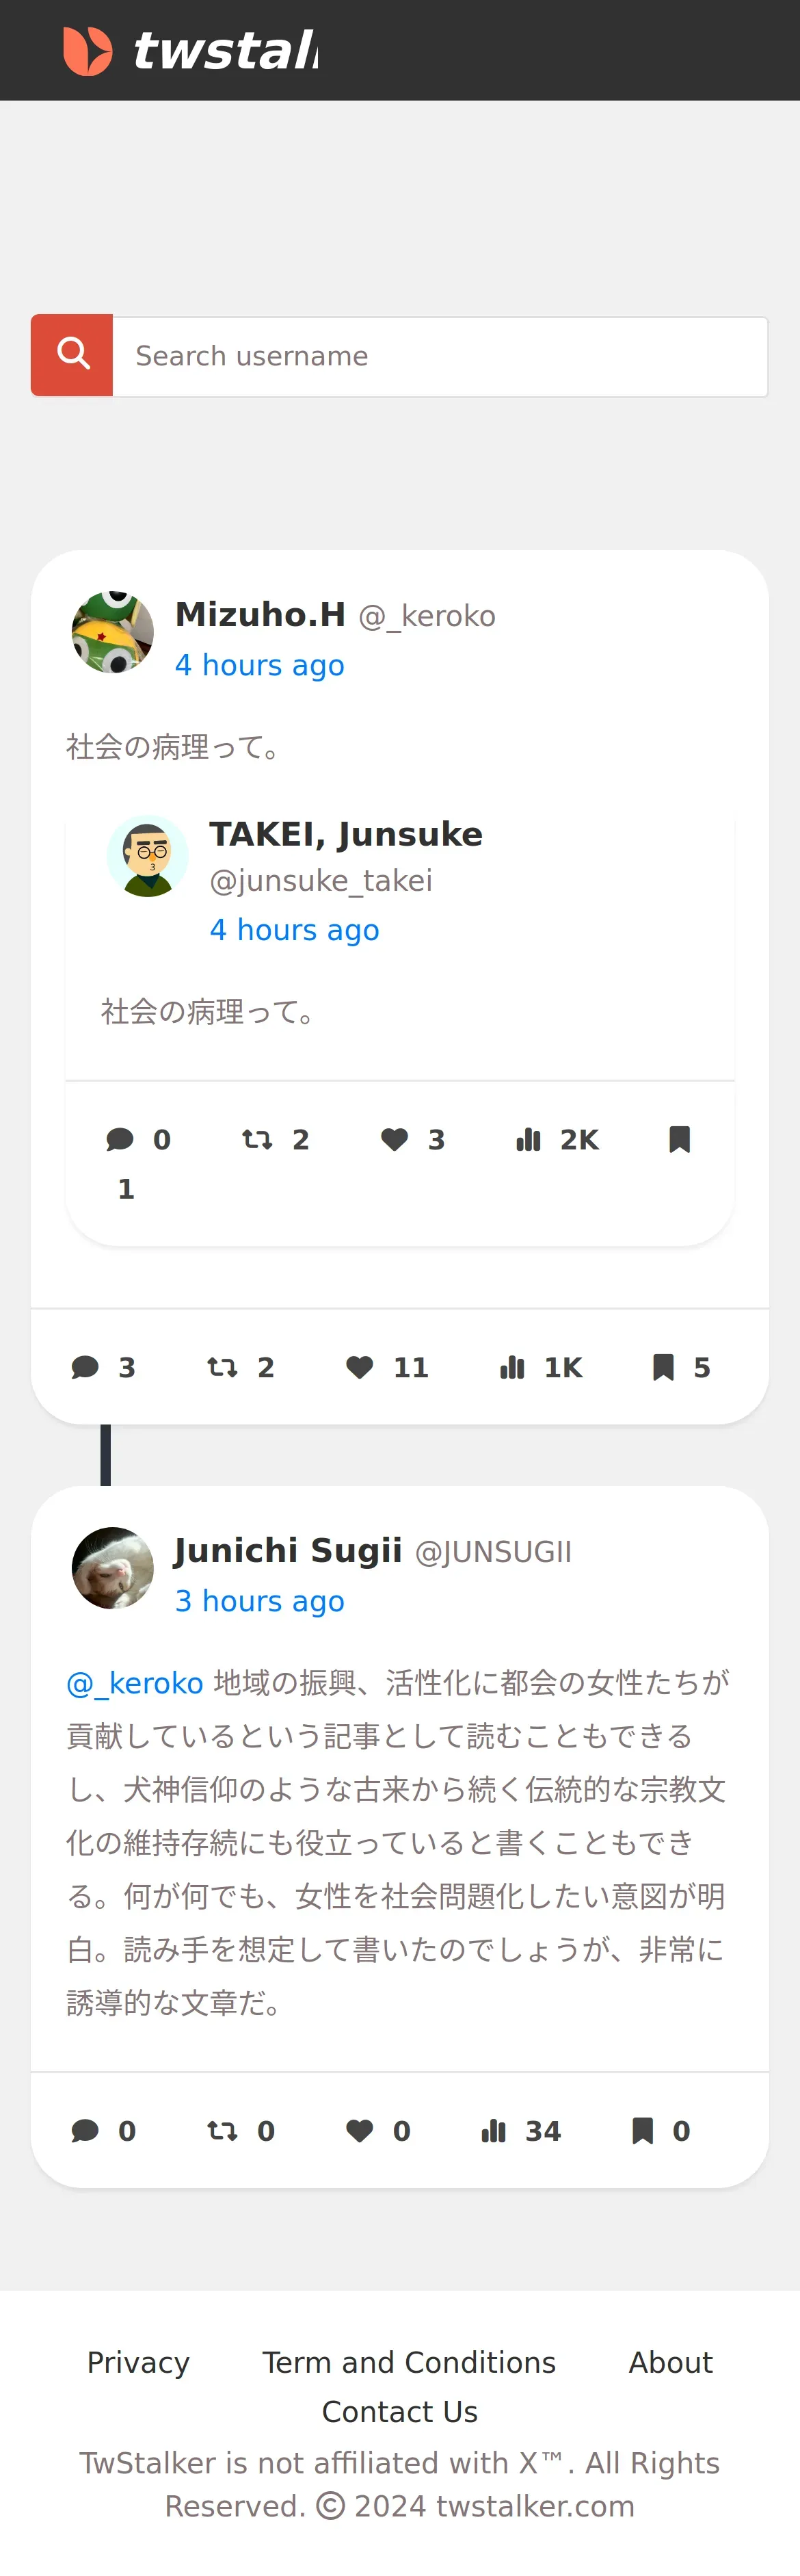This screenshot has height=2576, width=800.
Task: Click bookmark icon in quoted tweet
Action: point(679,1139)
